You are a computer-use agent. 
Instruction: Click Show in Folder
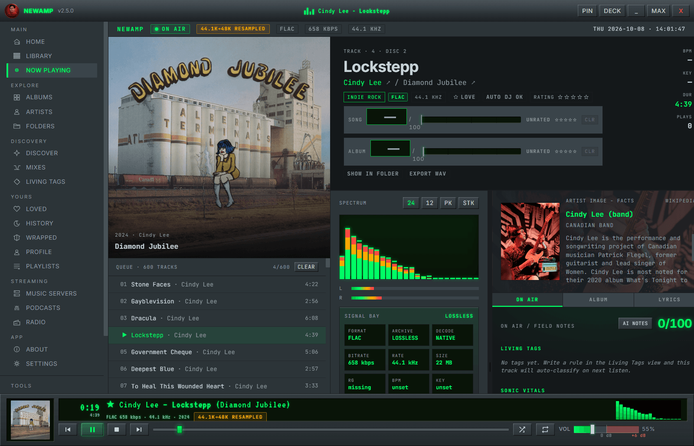coord(373,174)
